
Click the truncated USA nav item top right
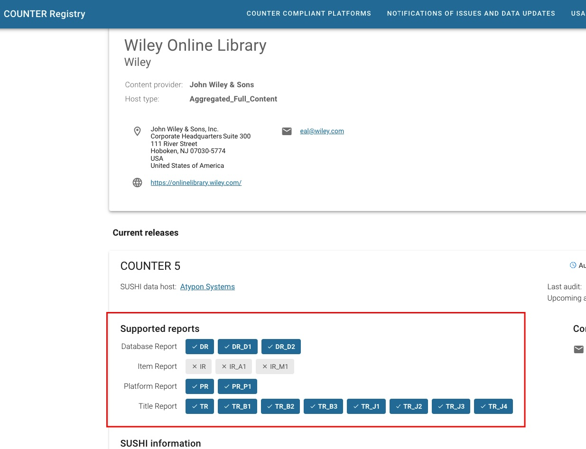pyautogui.click(x=578, y=13)
